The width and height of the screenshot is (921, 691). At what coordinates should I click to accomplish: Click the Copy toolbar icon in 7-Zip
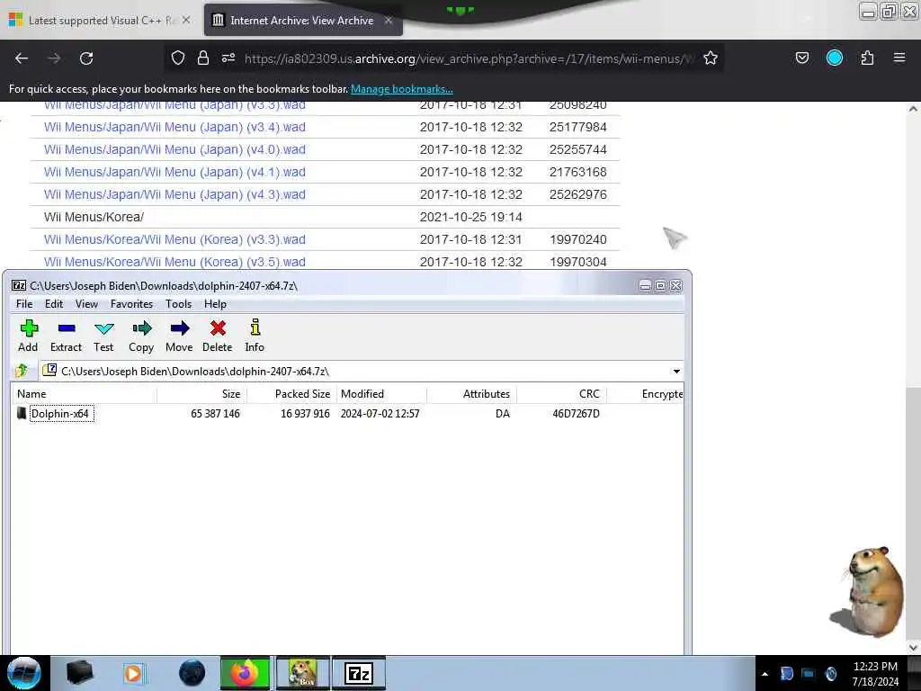[141, 328]
